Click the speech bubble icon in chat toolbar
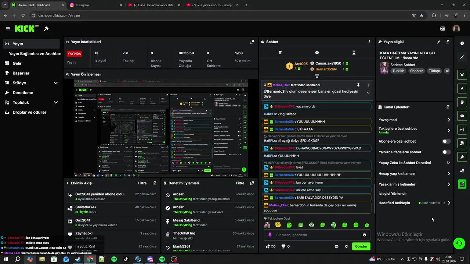The height and width of the screenshot is (264, 470). click(x=317, y=53)
